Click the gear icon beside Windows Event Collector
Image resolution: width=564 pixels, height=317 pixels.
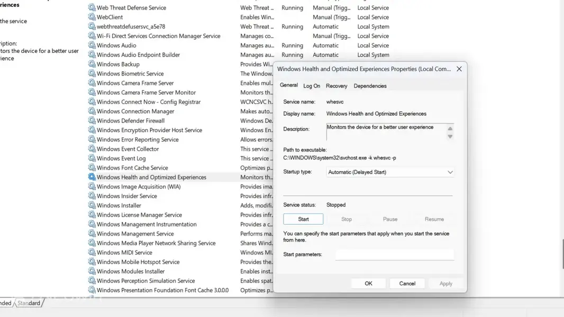click(x=92, y=148)
